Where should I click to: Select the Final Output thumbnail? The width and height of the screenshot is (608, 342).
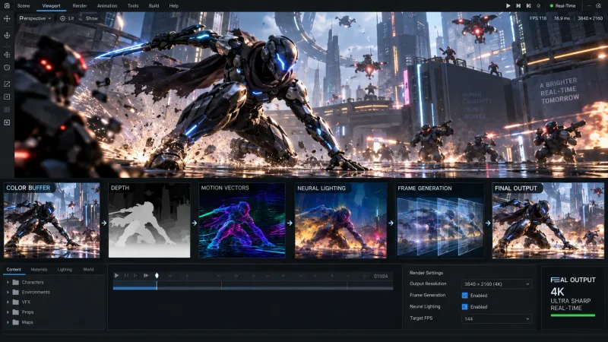click(548, 220)
